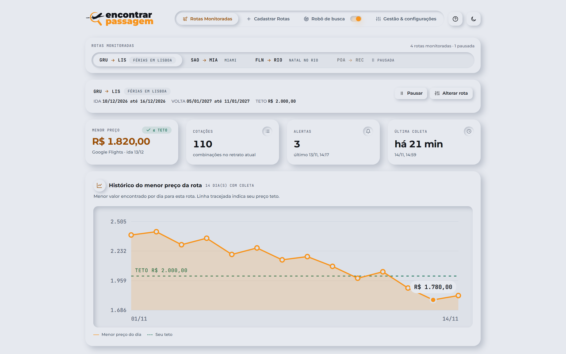Click the first chart data point at 01/11
566x354 pixels.
131,235
